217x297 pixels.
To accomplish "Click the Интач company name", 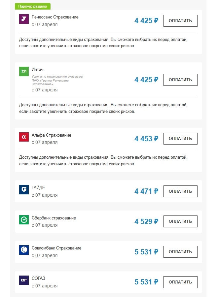I will point(37,70).
